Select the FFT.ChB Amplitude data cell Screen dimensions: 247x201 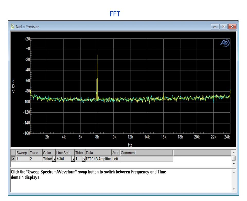(98, 159)
